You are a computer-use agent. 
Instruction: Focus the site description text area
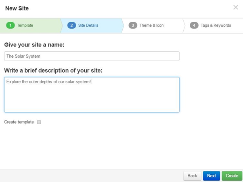(x=92, y=95)
